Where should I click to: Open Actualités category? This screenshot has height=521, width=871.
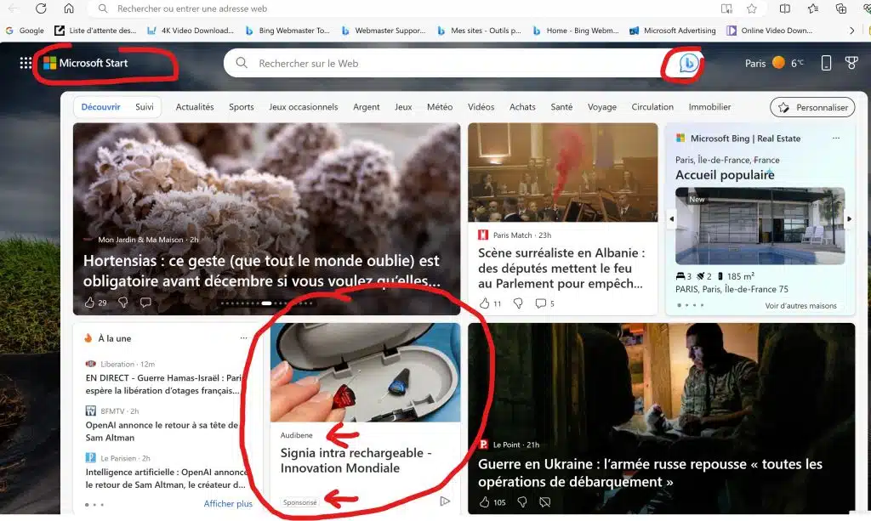tap(195, 107)
